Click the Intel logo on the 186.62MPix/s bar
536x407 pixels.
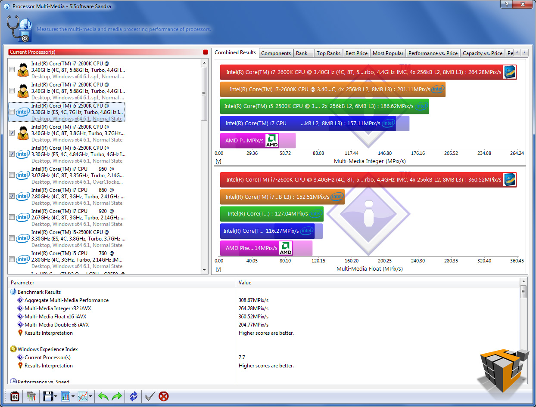[421, 106]
